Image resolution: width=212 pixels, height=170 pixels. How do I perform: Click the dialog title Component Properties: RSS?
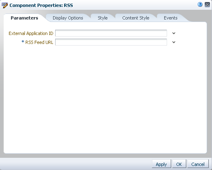coord(41,5)
